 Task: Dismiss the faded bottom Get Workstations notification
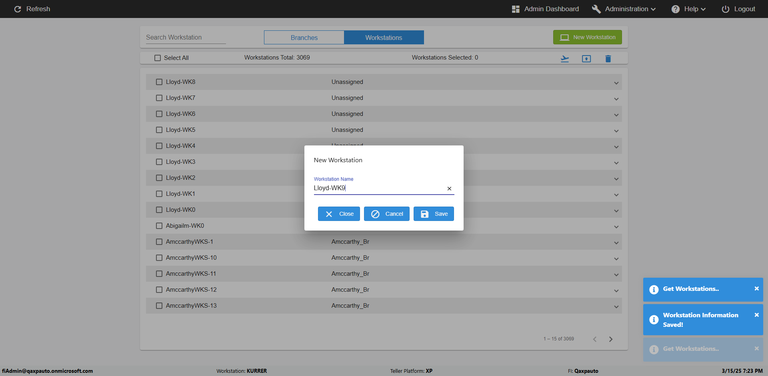pyautogui.click(x=756, y=348)
